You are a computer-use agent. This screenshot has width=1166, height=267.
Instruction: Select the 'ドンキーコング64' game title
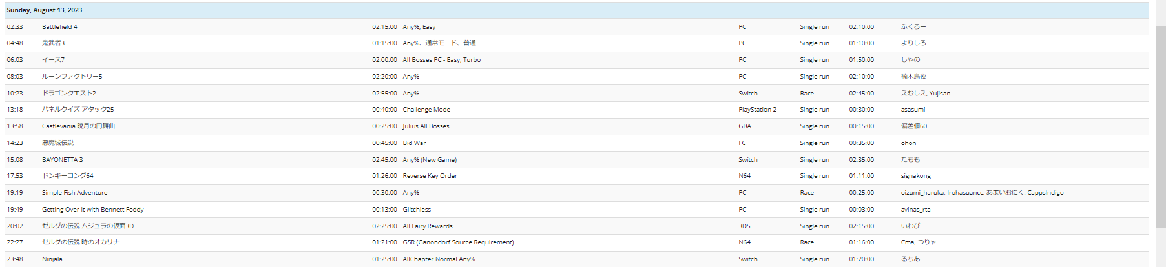67,176
